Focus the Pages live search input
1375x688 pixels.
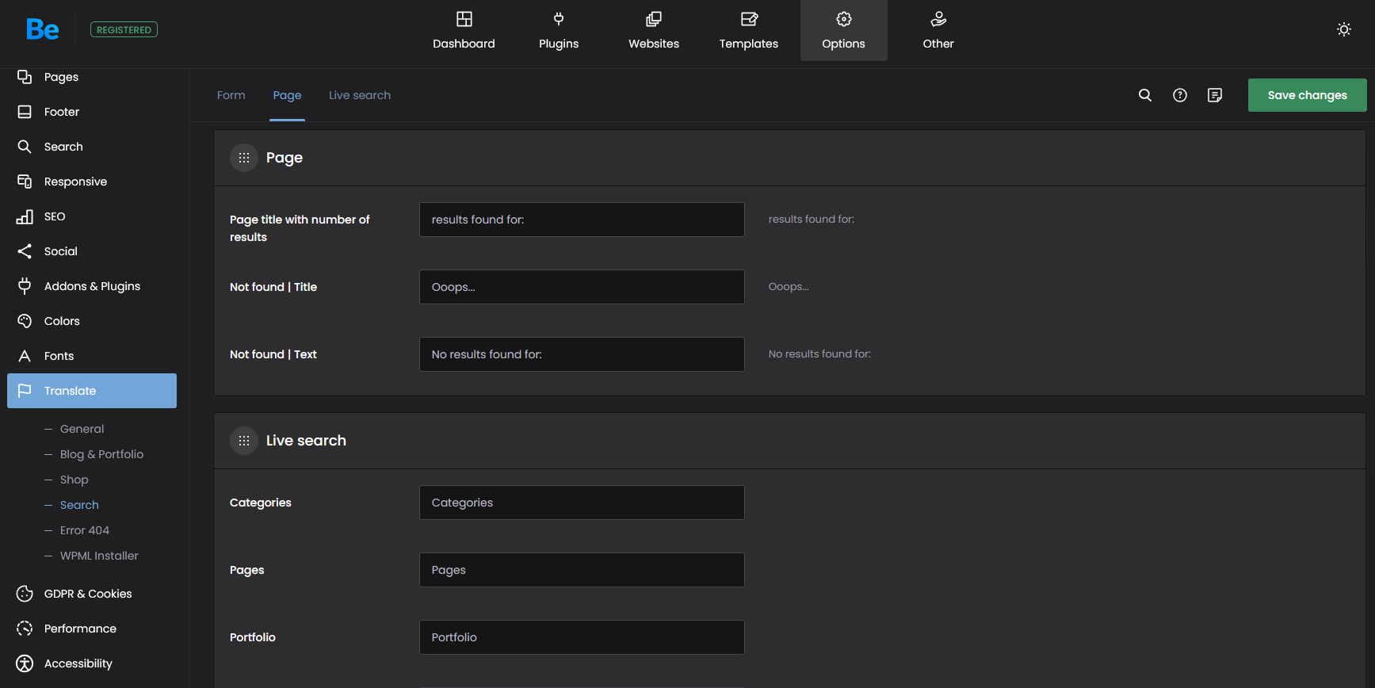click(x=582, y=570)
